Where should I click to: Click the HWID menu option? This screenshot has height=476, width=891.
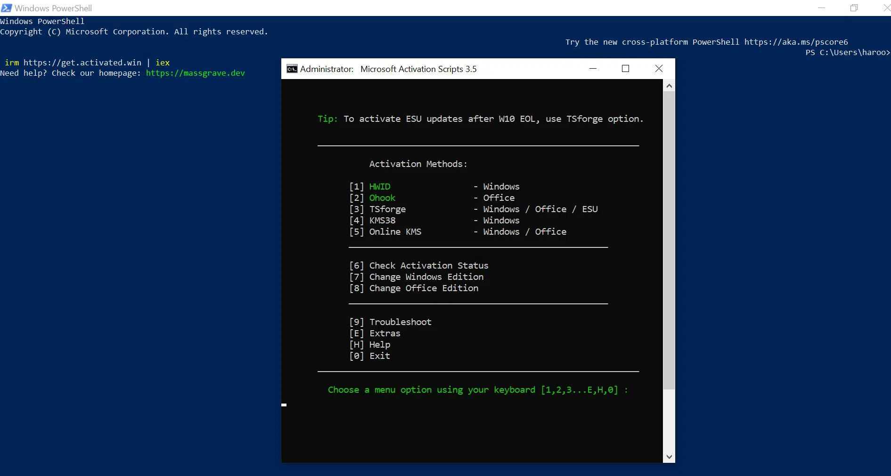tap(379, 187)
